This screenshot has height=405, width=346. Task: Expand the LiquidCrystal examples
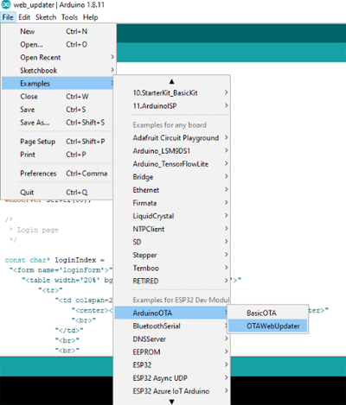click(x=172, y=216)
